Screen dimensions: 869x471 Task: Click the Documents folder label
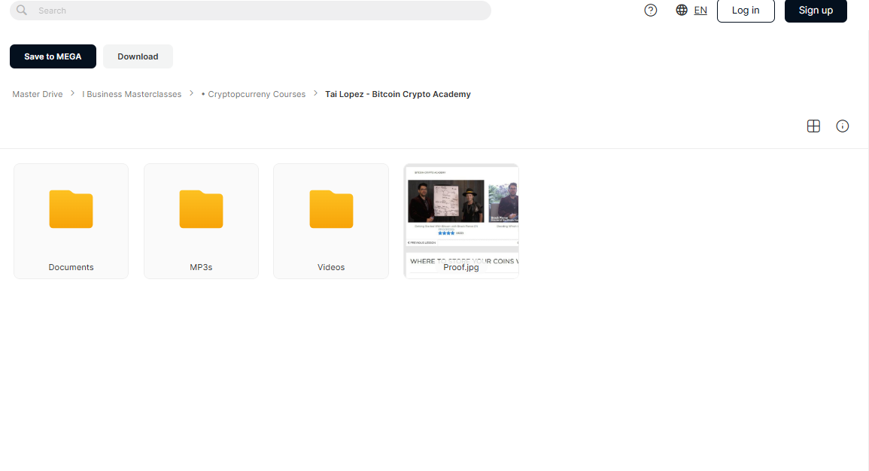click(71, 267)
